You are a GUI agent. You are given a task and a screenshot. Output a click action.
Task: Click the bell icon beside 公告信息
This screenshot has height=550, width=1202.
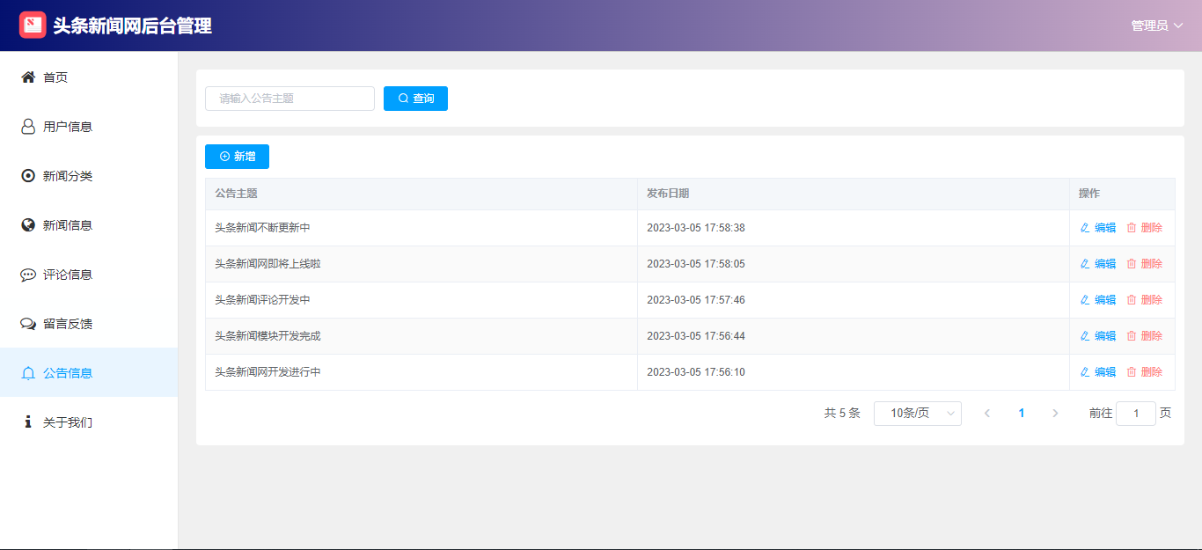point(28,373)
